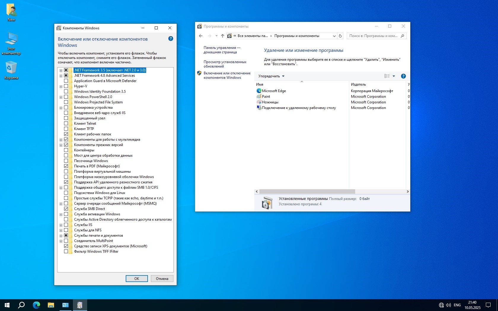
Task: Go up one level with up arrow
Action: 222,36
